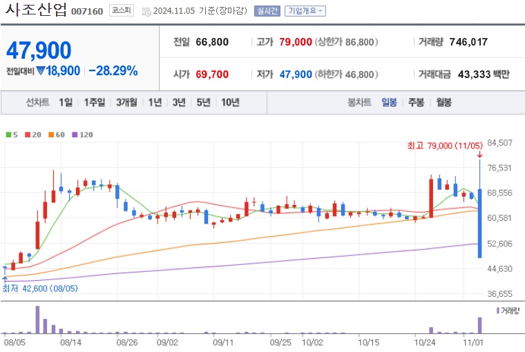Click the change percentage -28.29%

[x=113, y=70]
